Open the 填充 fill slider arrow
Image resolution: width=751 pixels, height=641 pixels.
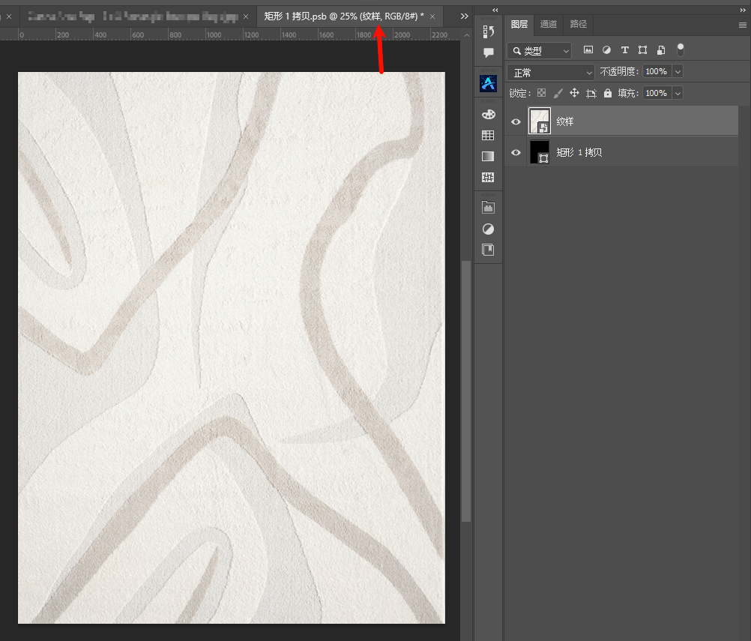point(678,94)
